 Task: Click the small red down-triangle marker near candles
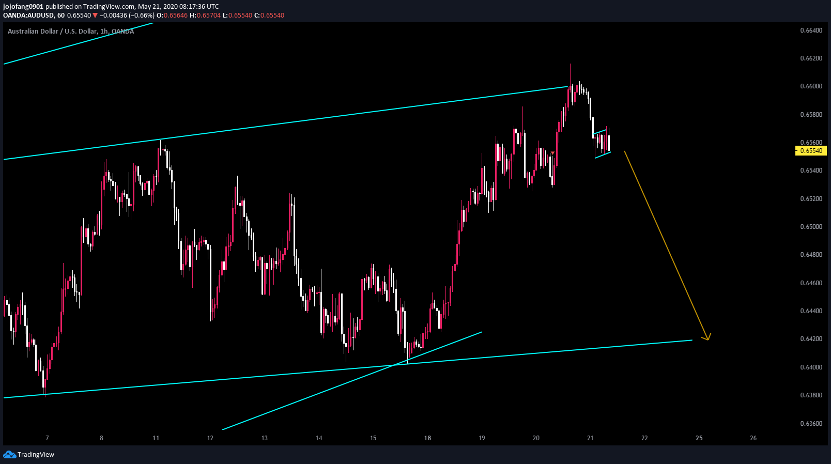coord(552,153)
